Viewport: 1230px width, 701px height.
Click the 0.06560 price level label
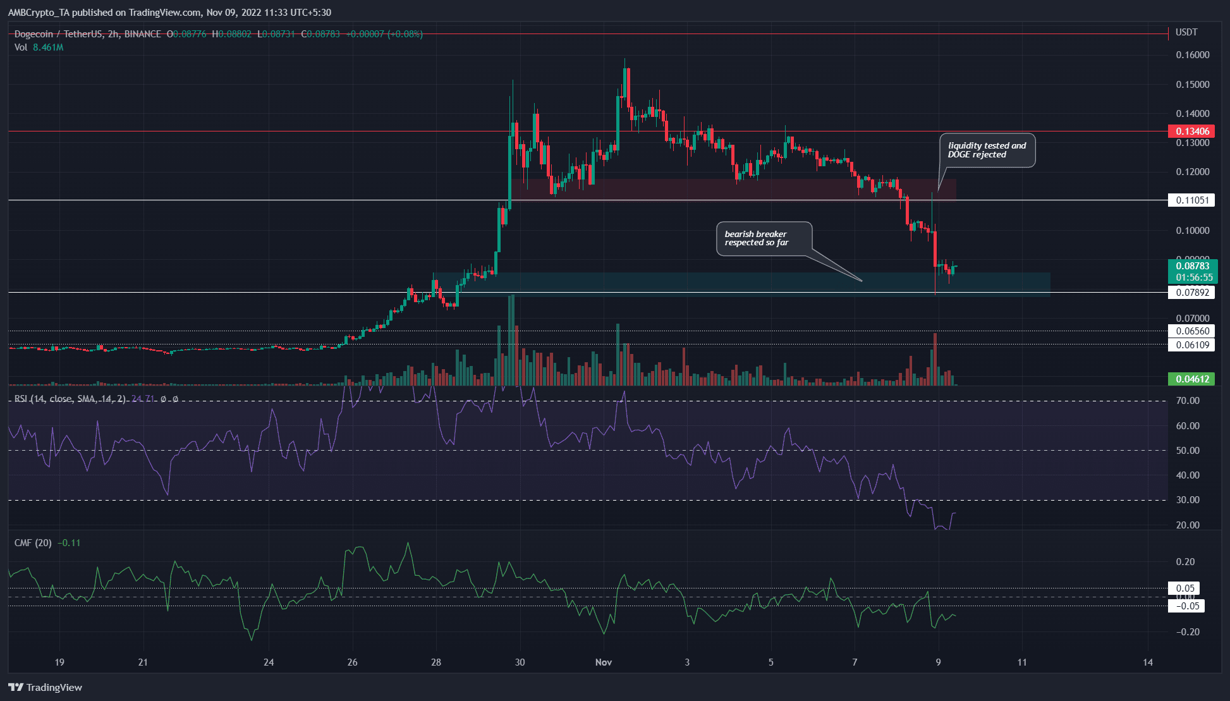[x=1191, y=331]
